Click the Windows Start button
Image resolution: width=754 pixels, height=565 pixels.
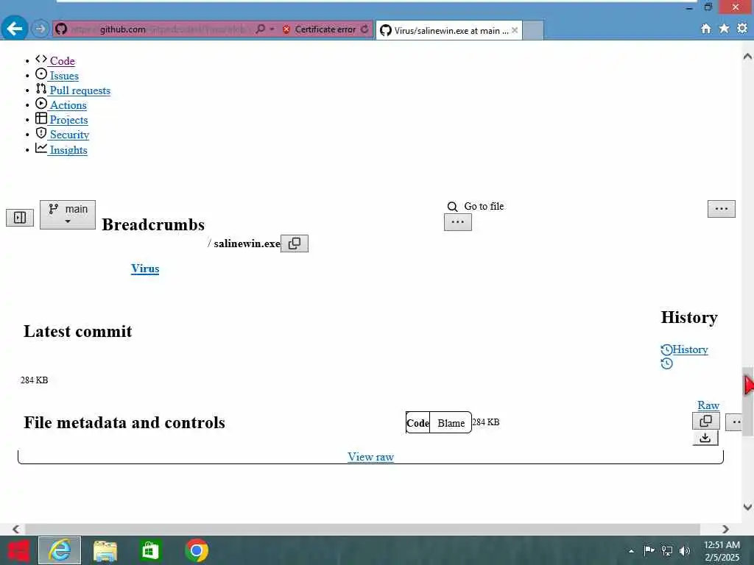click(18, 550)
